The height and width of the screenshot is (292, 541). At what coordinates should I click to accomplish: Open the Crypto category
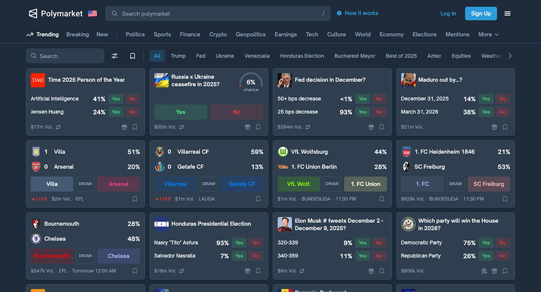[217, 35]
